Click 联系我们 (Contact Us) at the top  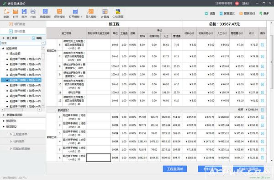(x=247, y=13)
